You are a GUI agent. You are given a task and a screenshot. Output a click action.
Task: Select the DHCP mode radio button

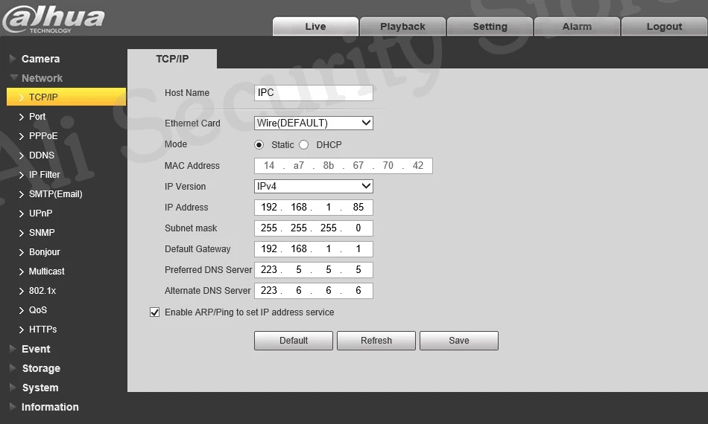[x=304, y=145]
